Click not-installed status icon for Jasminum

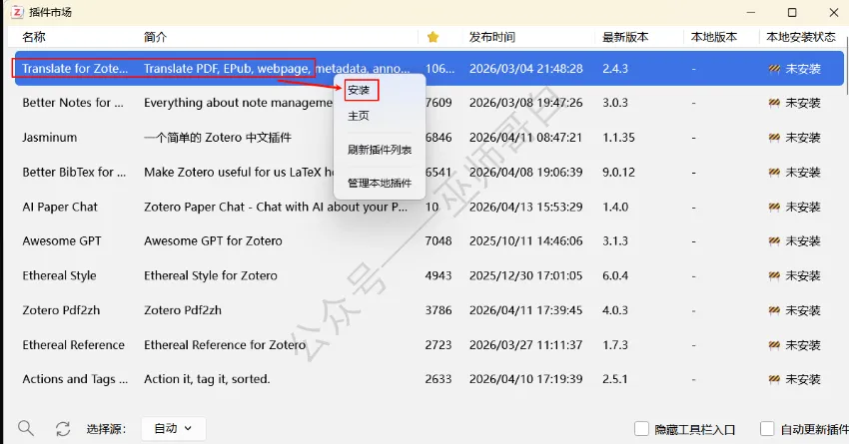coord(774,138)
